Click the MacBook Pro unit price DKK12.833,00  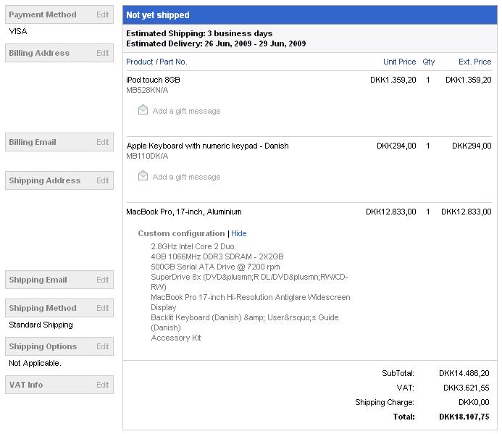391,212
